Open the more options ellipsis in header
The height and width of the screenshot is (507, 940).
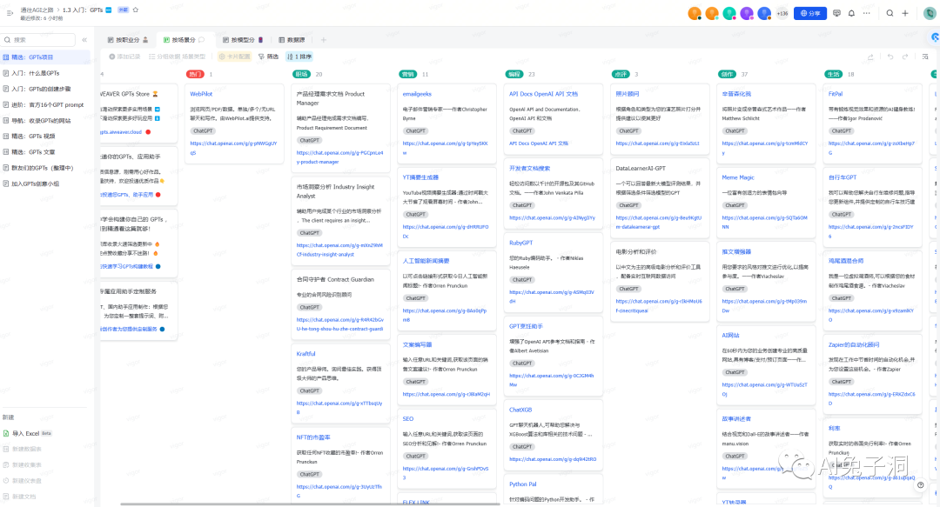[x=867, y=13]
